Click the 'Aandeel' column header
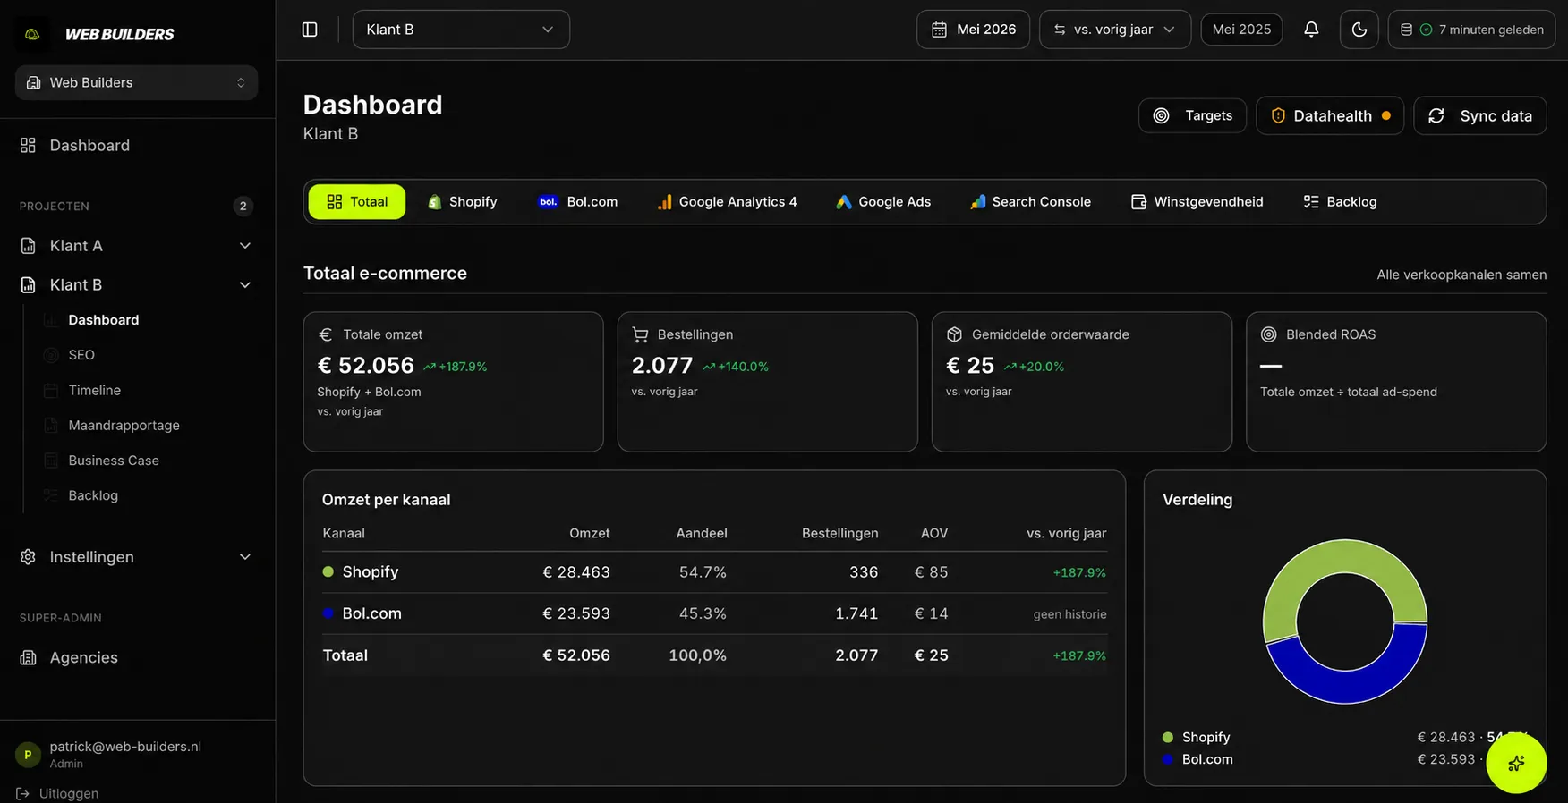 point(702,533)
